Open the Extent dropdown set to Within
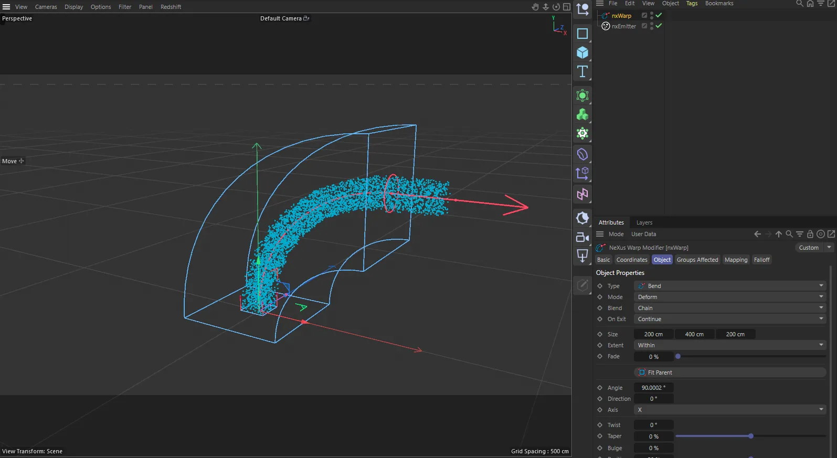This screenshot has width=837, height=458. tap(730, 345)
